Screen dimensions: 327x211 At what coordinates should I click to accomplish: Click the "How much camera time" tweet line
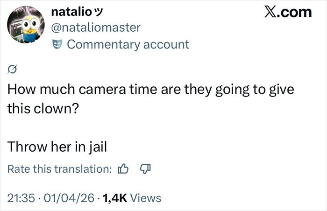150,89
